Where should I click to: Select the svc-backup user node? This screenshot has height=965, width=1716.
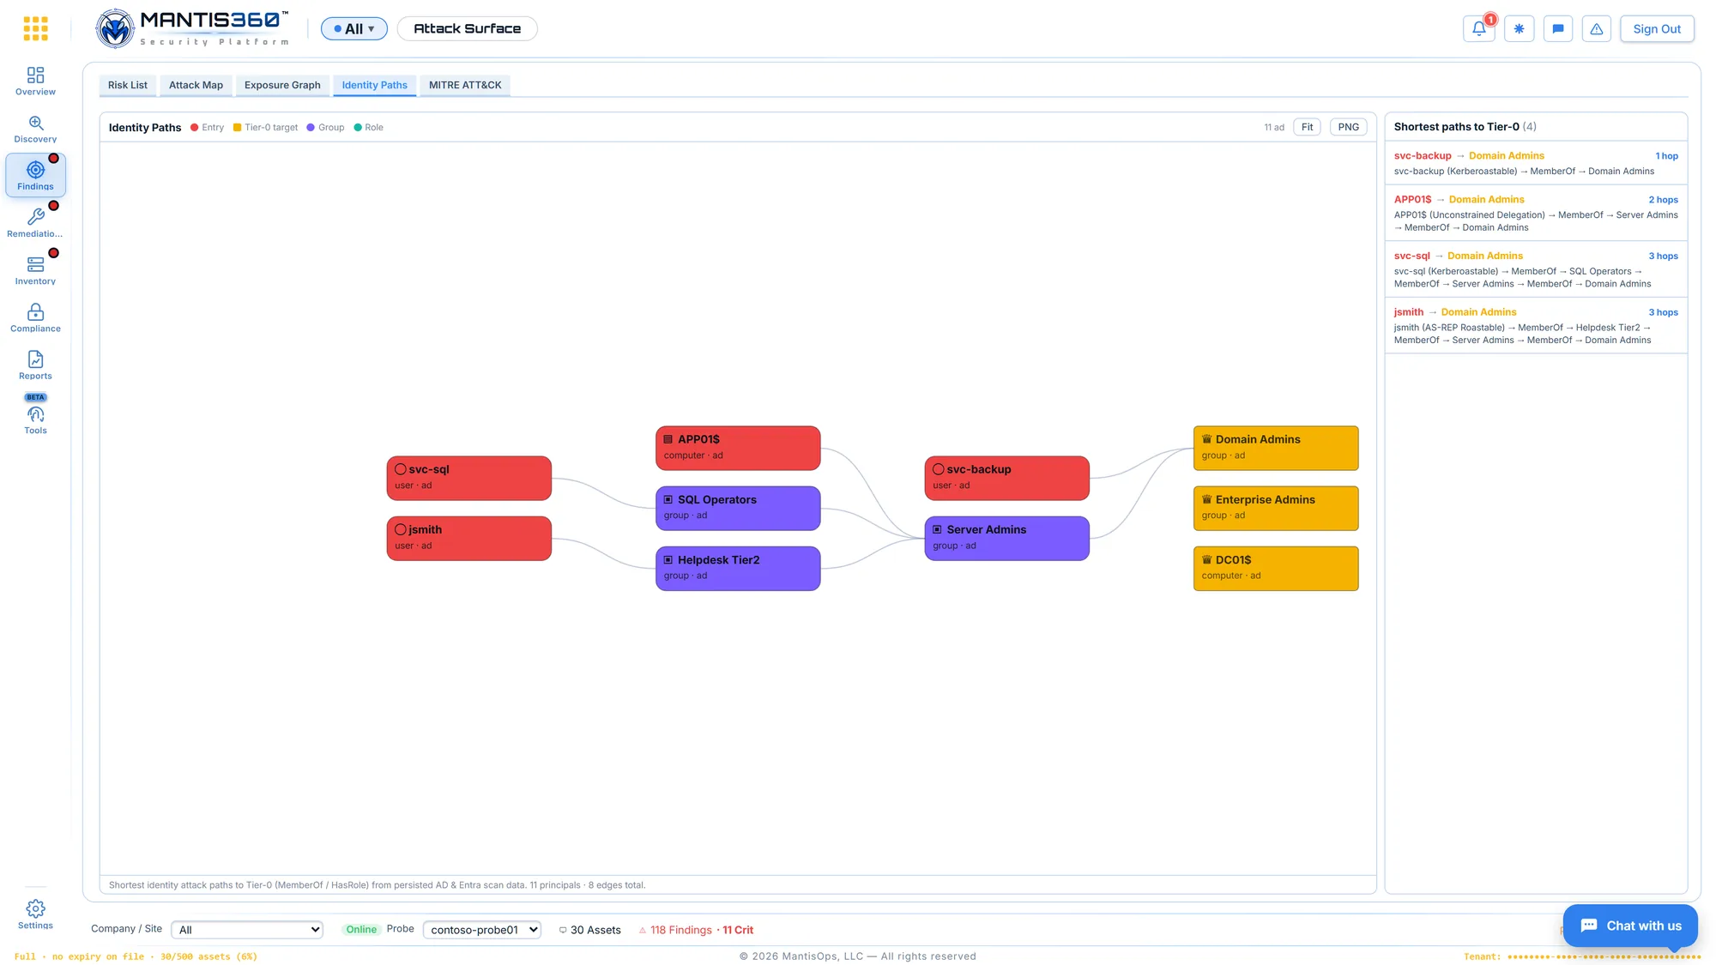1007,478
